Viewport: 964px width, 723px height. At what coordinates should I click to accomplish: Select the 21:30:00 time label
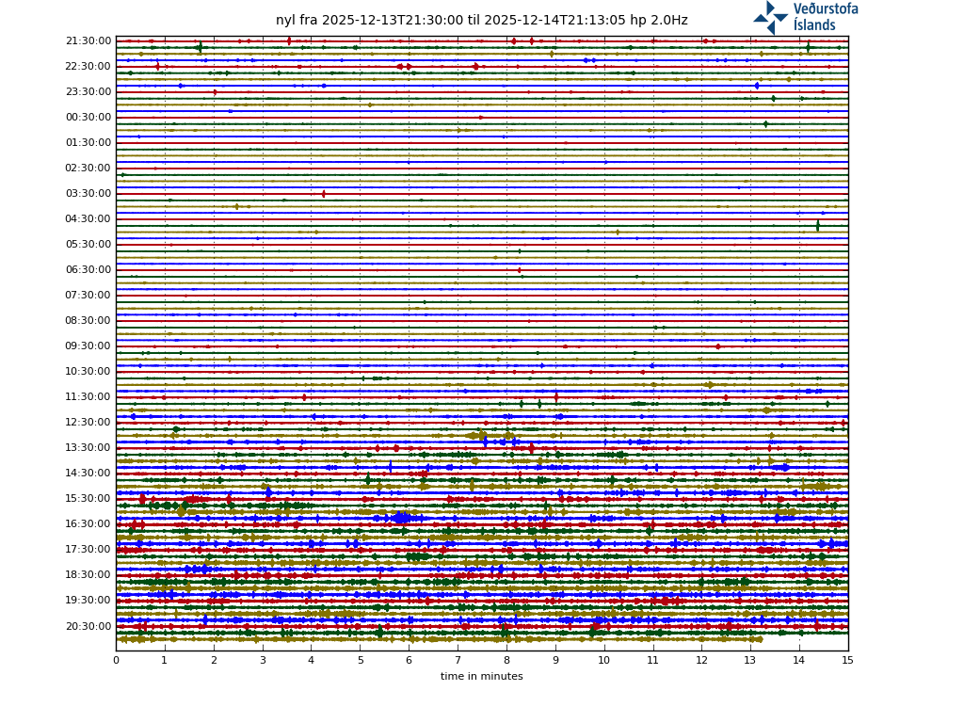click(x=88, y=41)
